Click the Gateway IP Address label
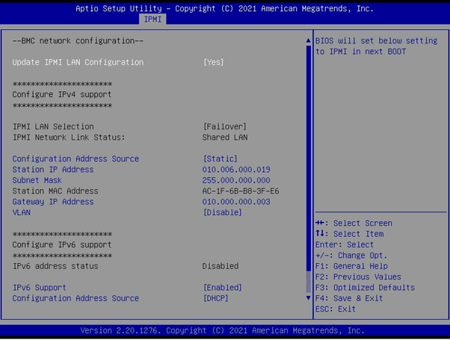Viewport: 450px width, 340px height. [x=53, y=202]
